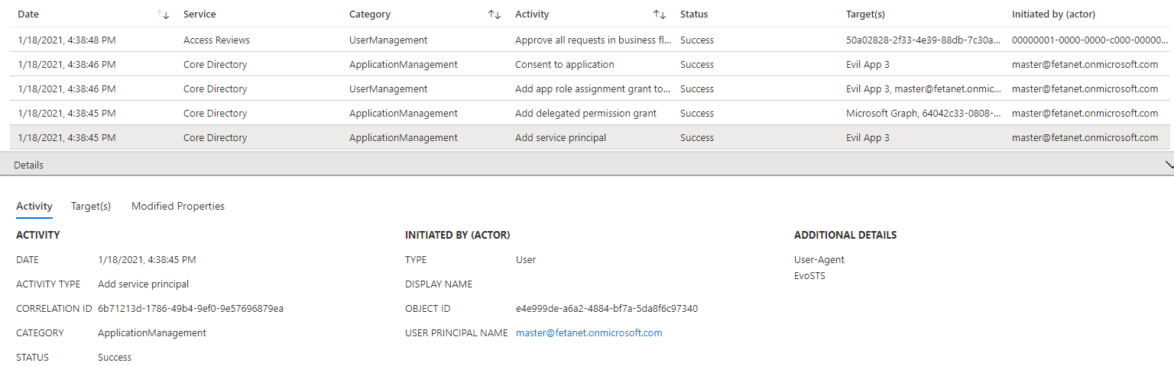Open the Modified Properties tab
Screen dimensions: 1174x366
(x=178, y=206)
